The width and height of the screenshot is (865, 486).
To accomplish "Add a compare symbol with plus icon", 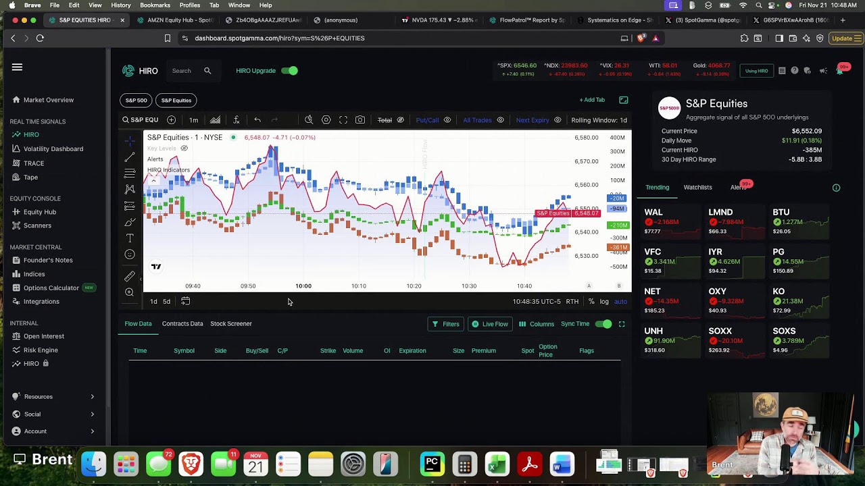I will tap(171, 120).
